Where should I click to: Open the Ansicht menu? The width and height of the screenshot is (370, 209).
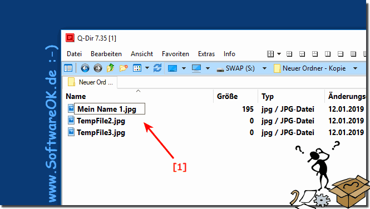click(x=142, y=54)
